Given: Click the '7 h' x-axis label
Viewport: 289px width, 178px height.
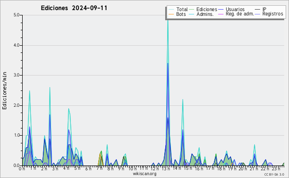Looking at the screenshot, I should (x=99, y=168).
